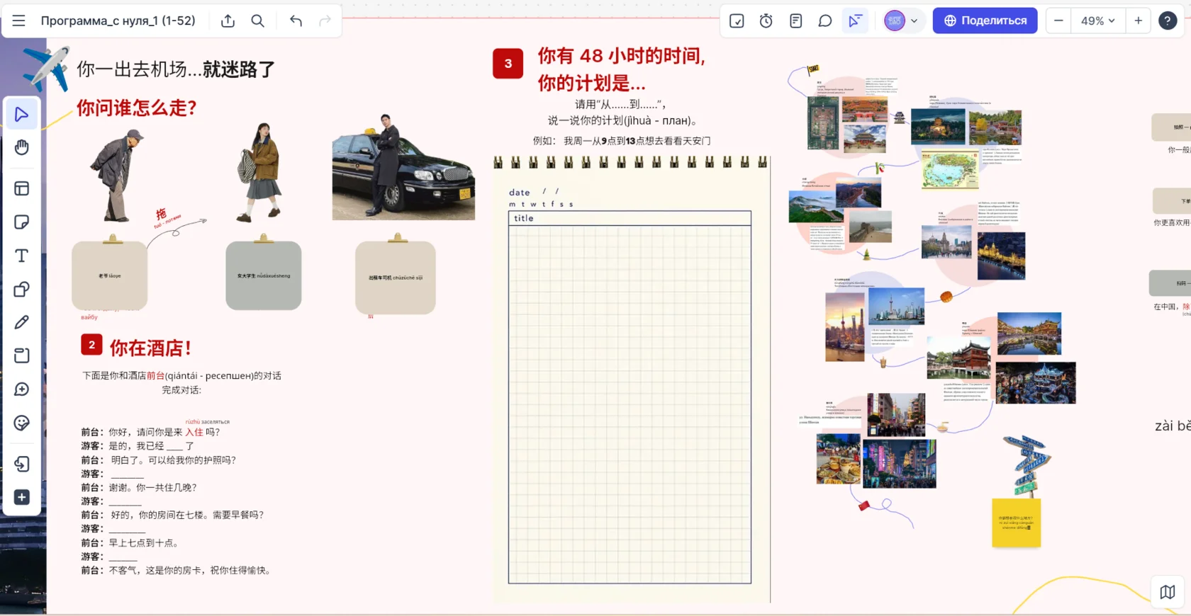Activate the pen drawing tool
1191x616 pixels.
[22, 322]
